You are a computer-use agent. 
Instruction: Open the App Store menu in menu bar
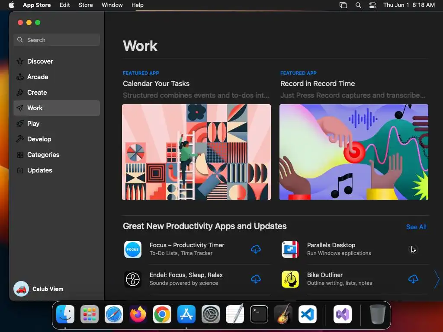coord(37,5)
